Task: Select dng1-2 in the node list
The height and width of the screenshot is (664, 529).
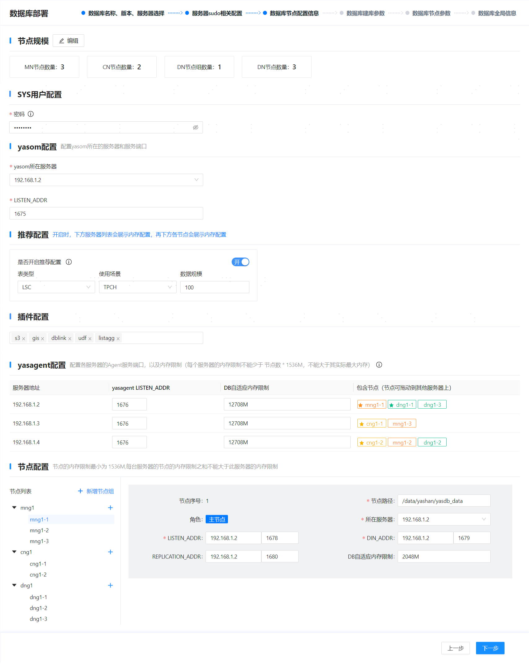Action: (38, 608)
